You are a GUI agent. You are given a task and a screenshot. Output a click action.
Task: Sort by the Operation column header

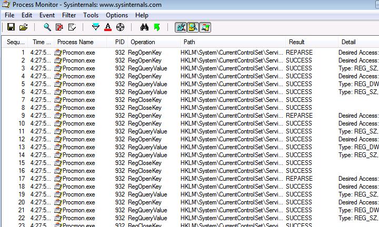pyautogui.click(x=154, y=42)
